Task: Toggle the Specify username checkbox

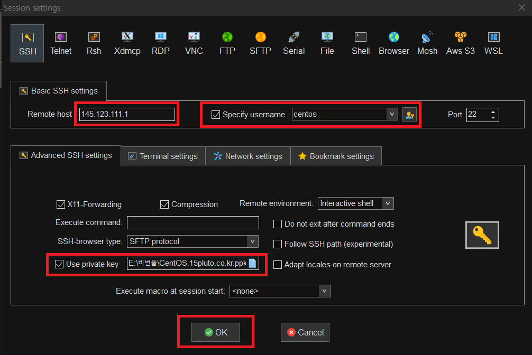Action: coord(215,115)
